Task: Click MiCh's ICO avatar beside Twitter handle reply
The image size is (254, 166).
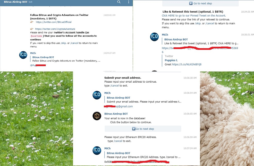Action: (23, 55)
